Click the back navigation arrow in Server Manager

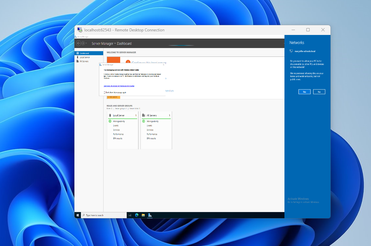(78, 43)
